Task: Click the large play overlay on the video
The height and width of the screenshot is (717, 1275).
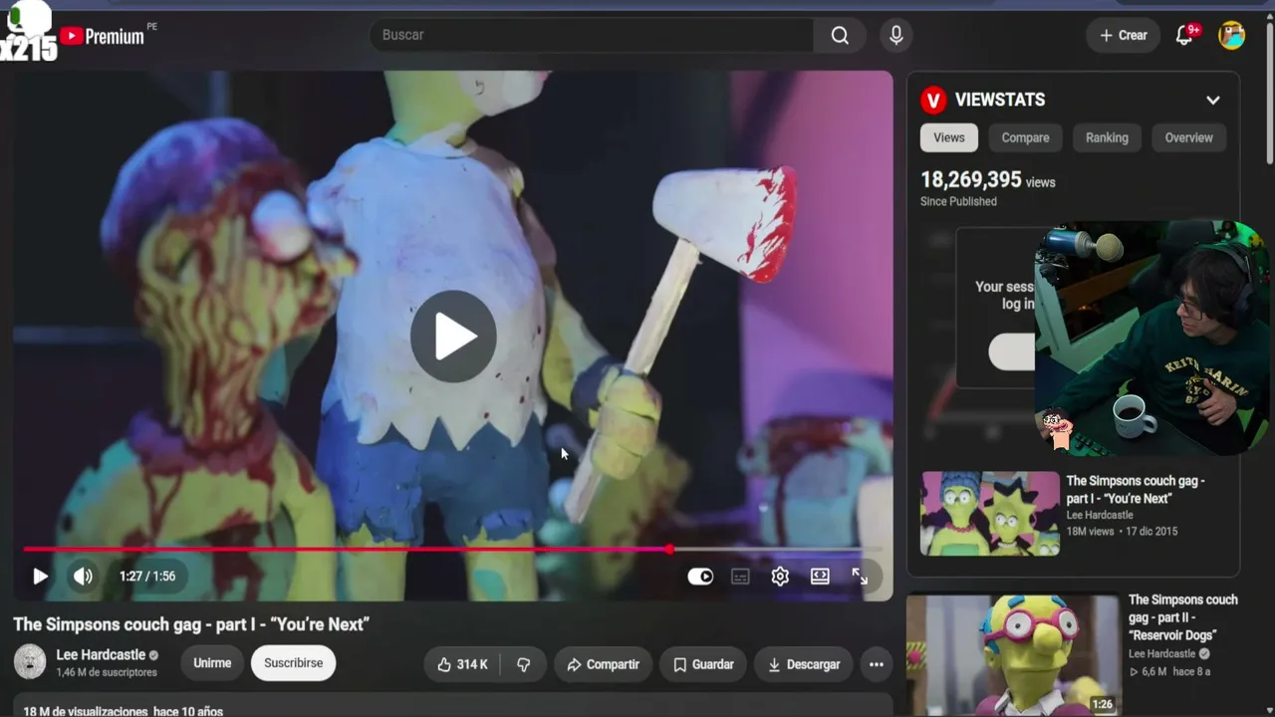Action: (453, 337)
